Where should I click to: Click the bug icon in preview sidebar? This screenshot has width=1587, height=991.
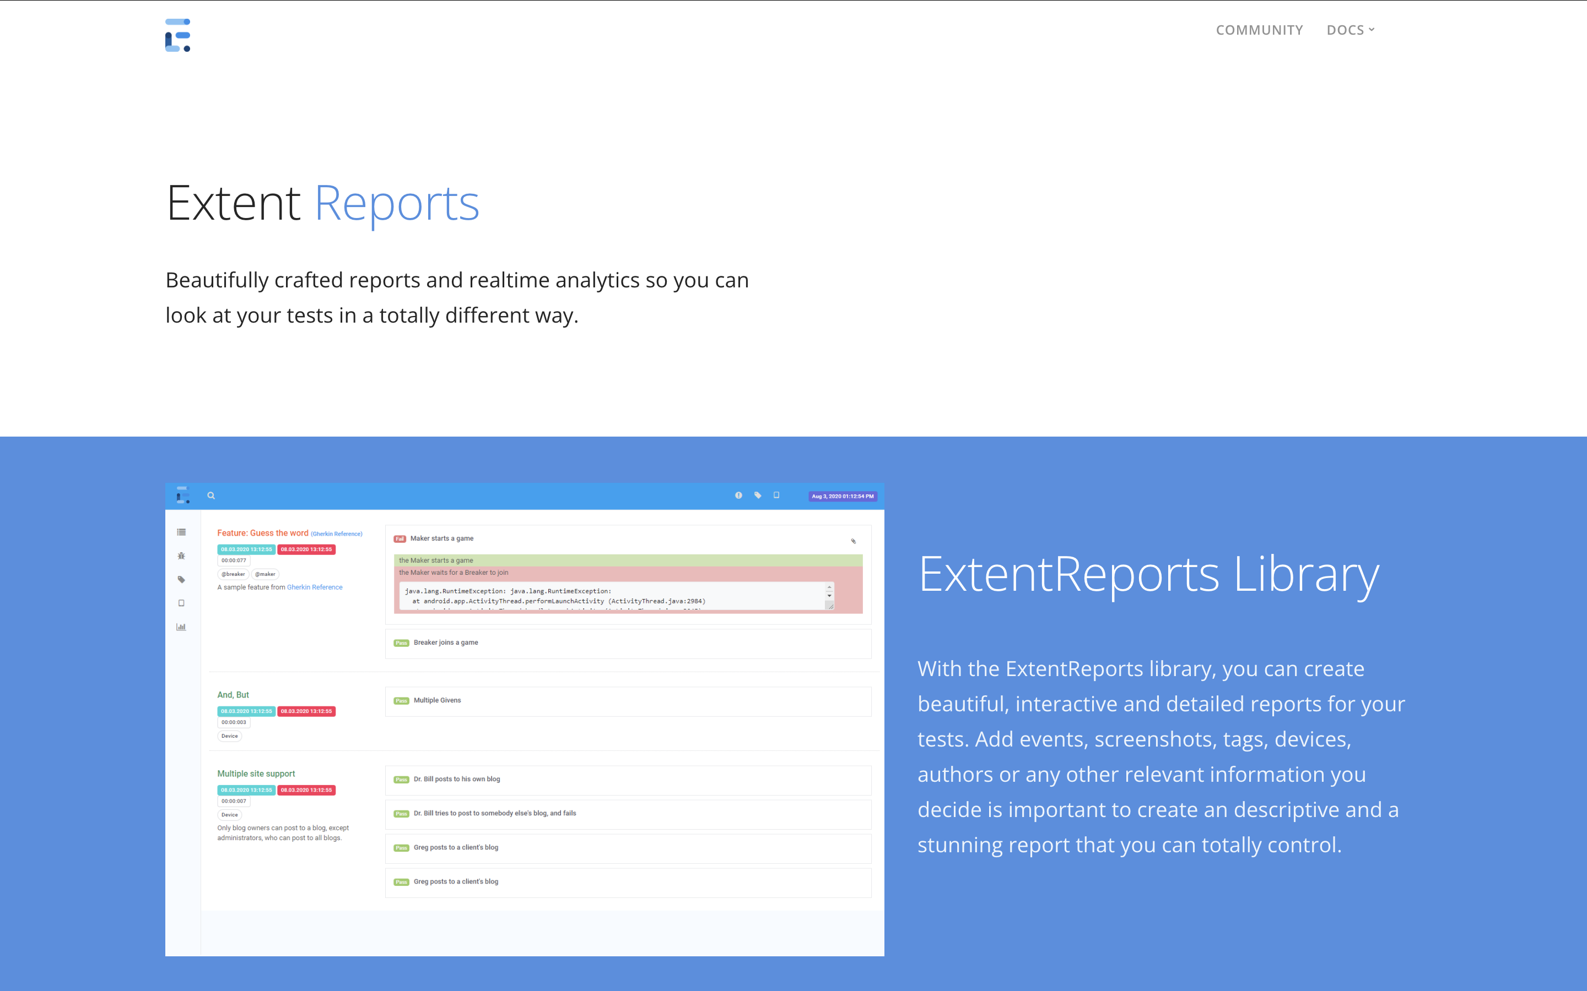pos(181,556)
